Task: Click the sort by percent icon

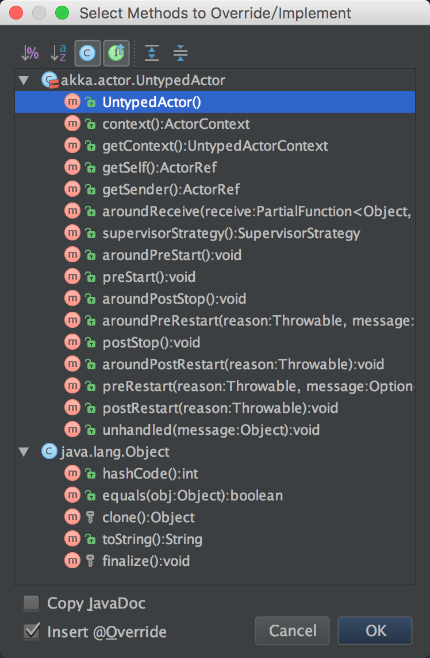Action: [30, 53]
